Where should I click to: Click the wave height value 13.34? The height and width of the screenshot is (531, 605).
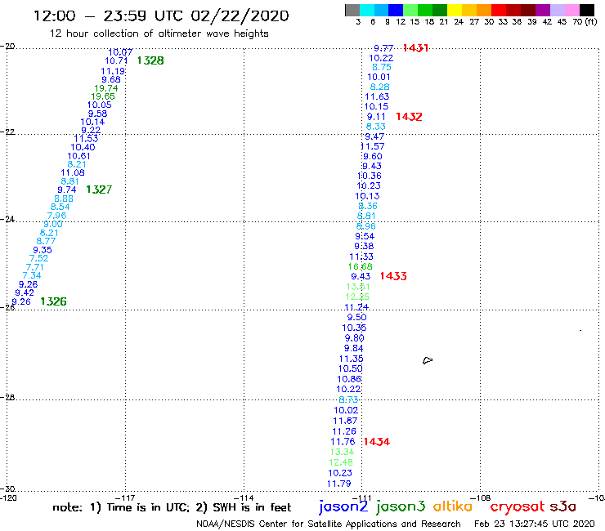pyautogui.click(x=342, y=452)
